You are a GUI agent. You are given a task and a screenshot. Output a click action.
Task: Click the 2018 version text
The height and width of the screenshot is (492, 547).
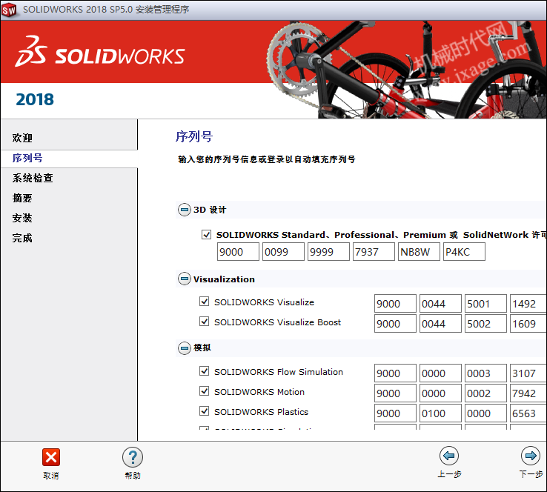click(x=35, y=99)
